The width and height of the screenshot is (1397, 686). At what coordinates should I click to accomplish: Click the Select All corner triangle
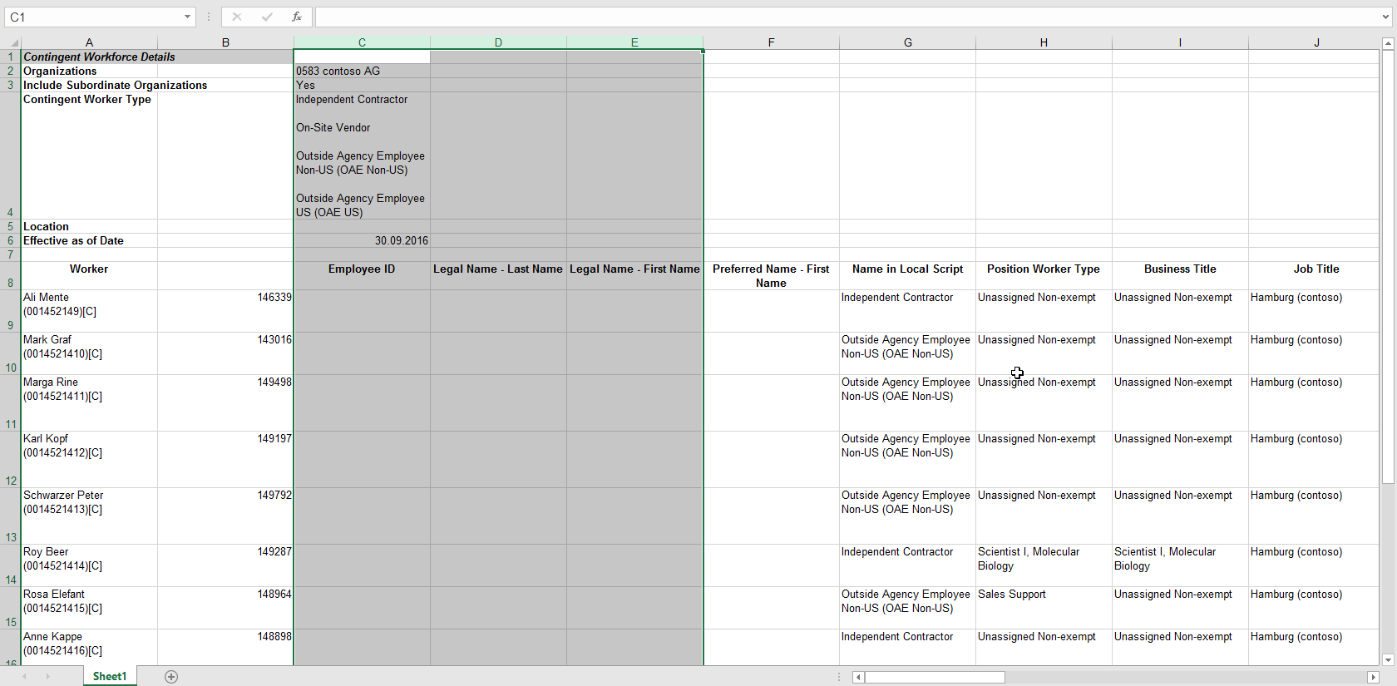coord(13,42)
